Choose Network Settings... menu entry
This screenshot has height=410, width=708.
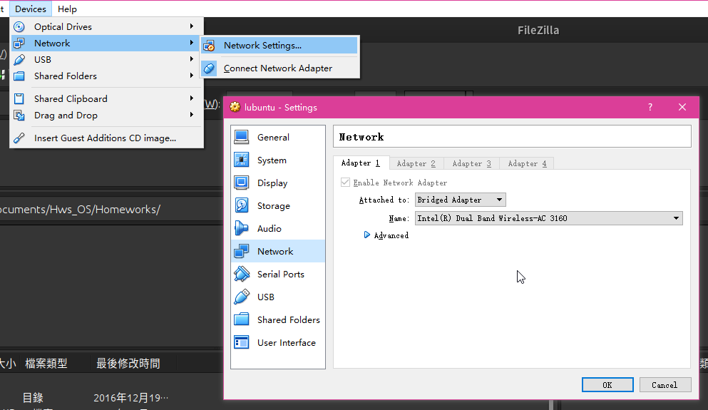point(279,46)
